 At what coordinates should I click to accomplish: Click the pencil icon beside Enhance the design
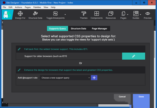19,70
